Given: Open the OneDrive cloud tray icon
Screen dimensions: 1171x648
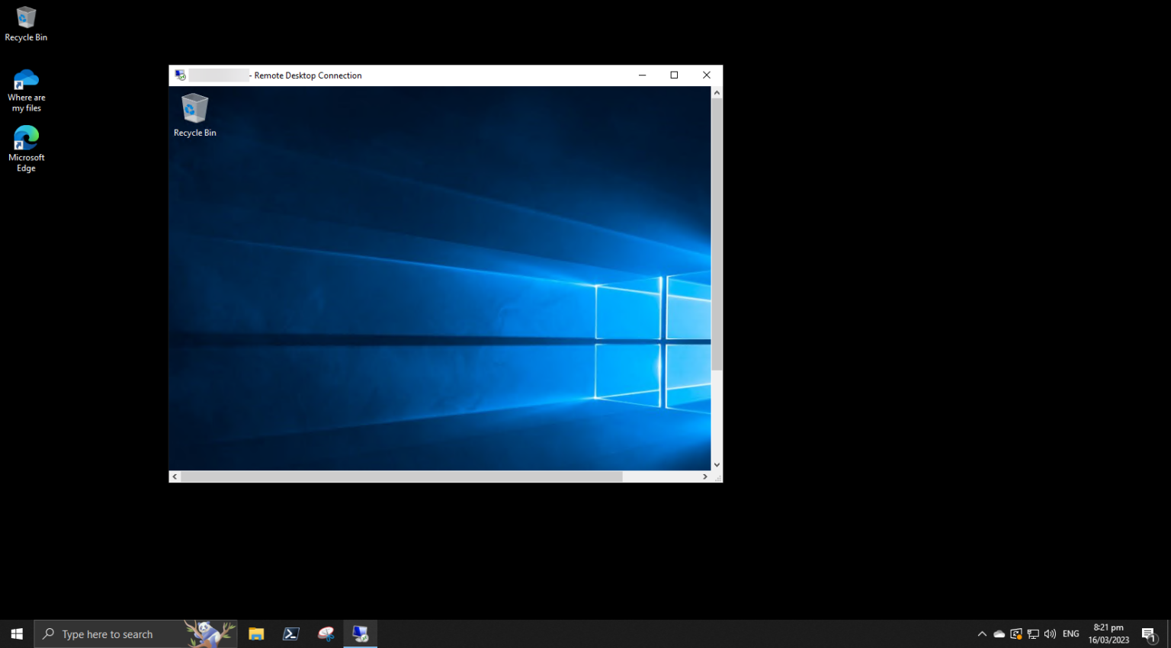Looking at the screenshot, I should [999, 634].
